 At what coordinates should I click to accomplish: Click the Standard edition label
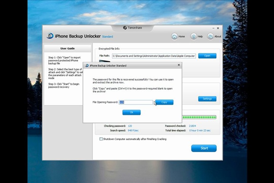pyautogui.click(x=108, y=37)
